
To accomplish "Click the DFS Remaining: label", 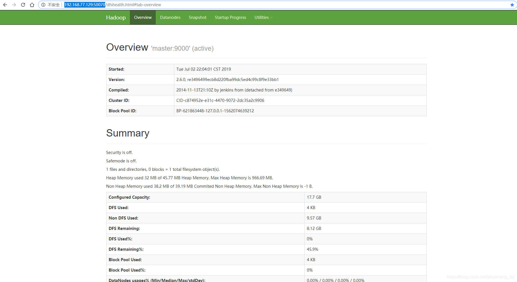I will click(124, 229).
